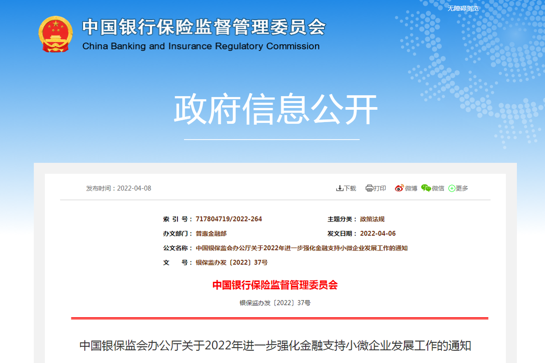Click centered document number under red letterhead
This screenshot has width=545, height=363.
point(275,303)
